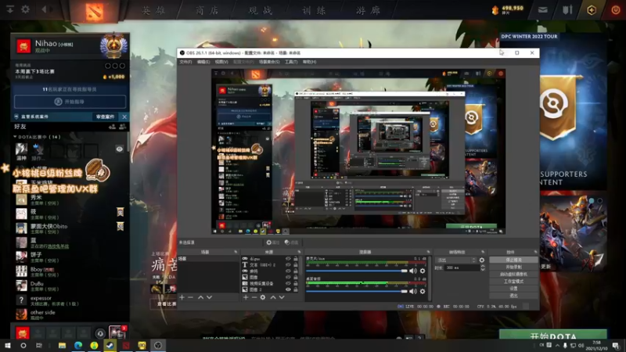Toggle visibility of 视频采集设备 source
Screen dimensions: 626x352
[288, 283]
